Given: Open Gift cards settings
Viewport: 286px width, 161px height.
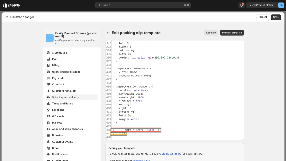Looking at the screenshot, I should (x=72, y=116).
